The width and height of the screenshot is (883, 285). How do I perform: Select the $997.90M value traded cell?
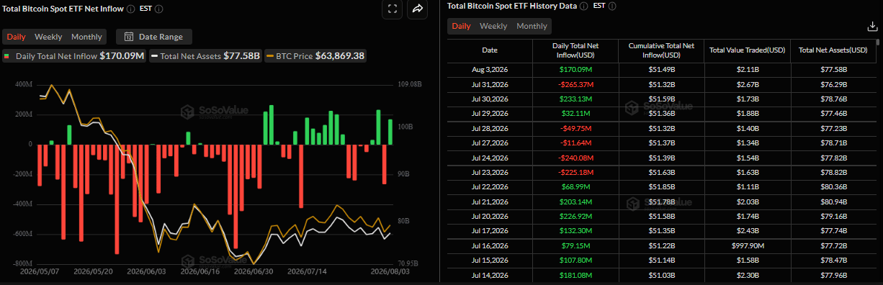[747, 245]
